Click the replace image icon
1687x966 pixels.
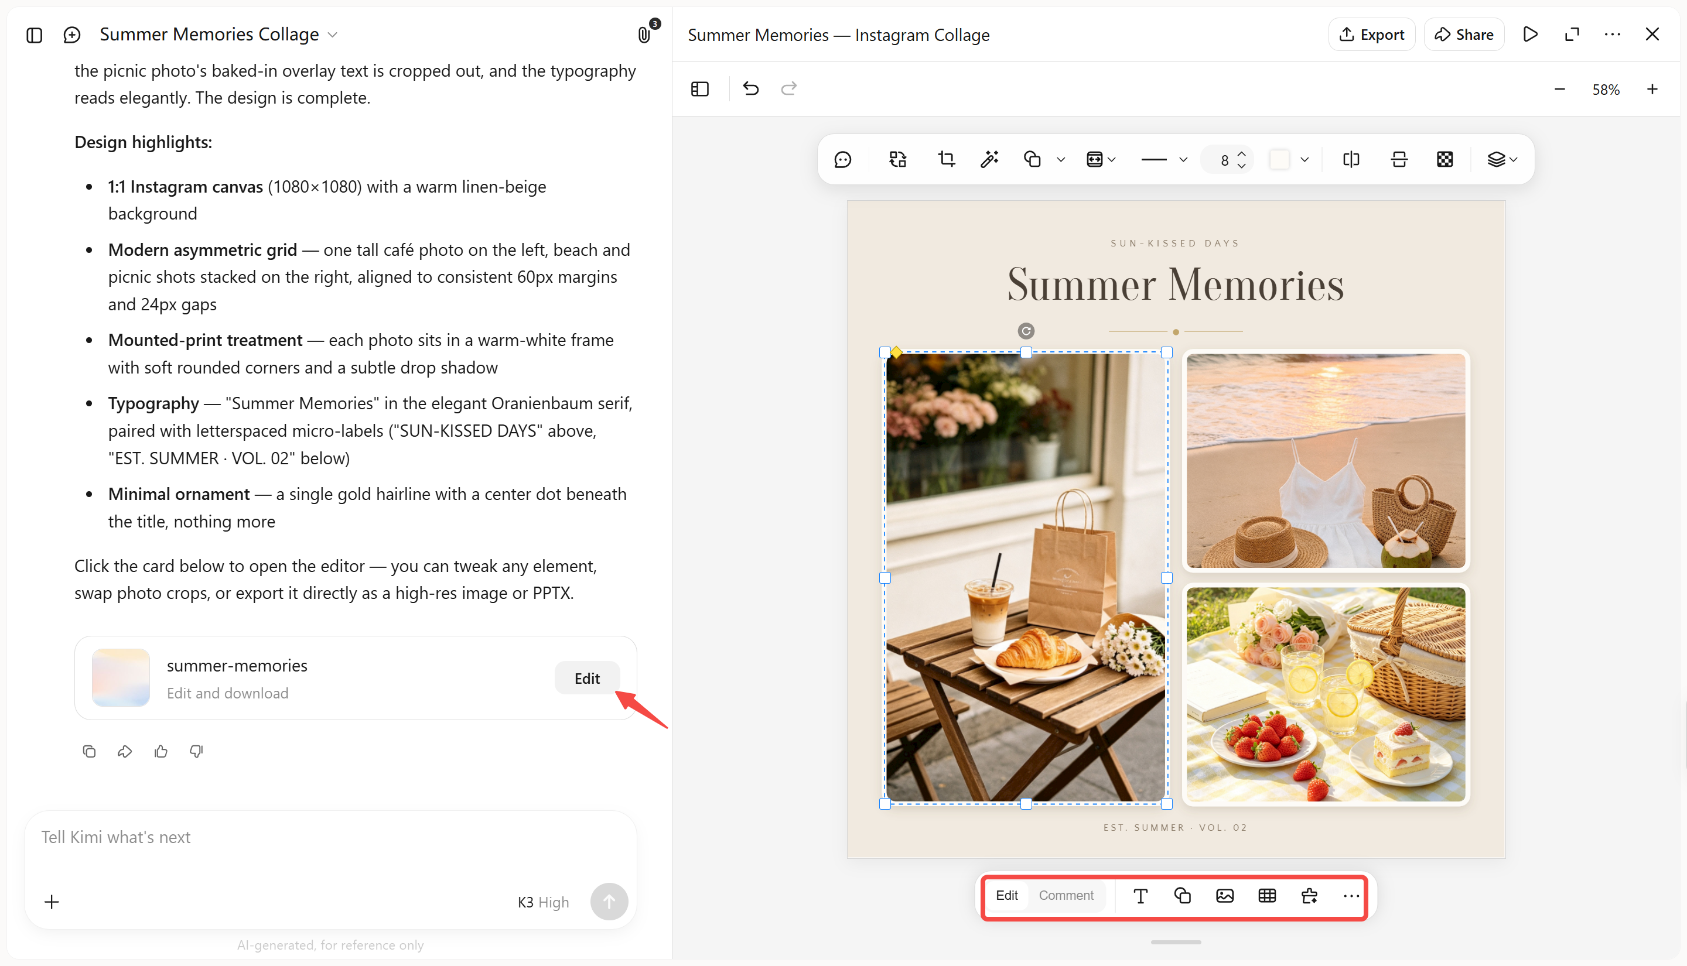(x=897, y=159)
